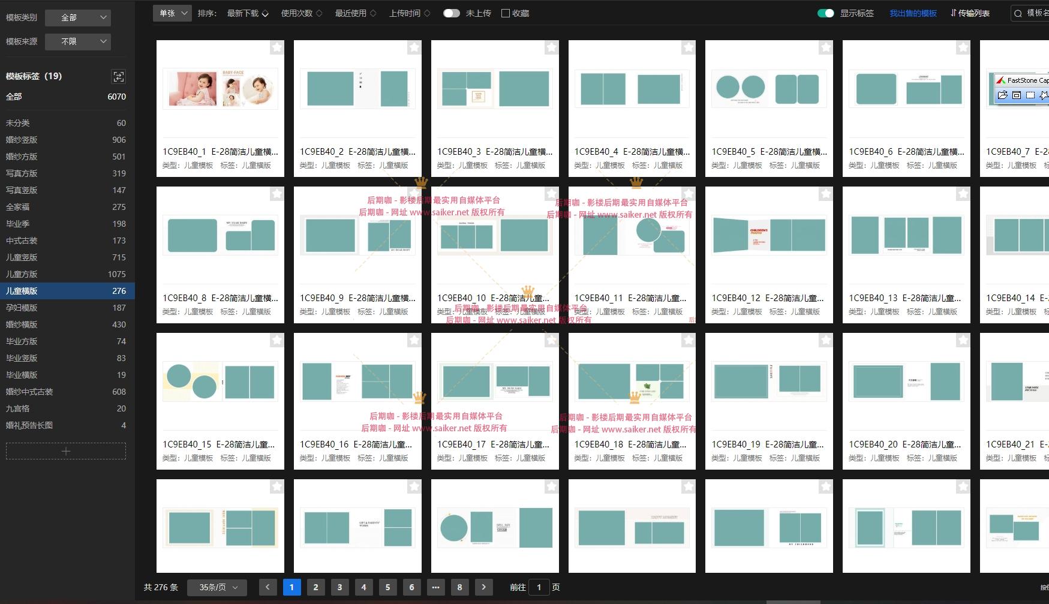Select the 全部 tag showing 6070
Image resolution: width=1049 pixels, height=604 pixels.
[x=66, y=97]
